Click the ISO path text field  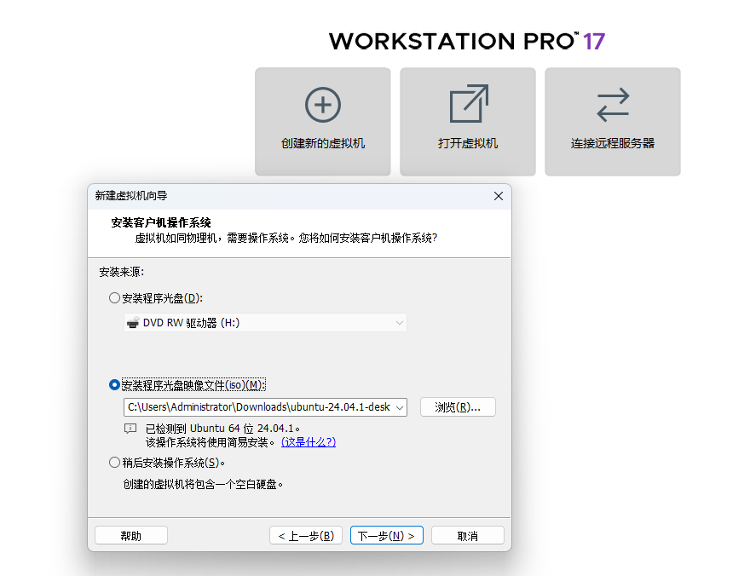[258, 407]
